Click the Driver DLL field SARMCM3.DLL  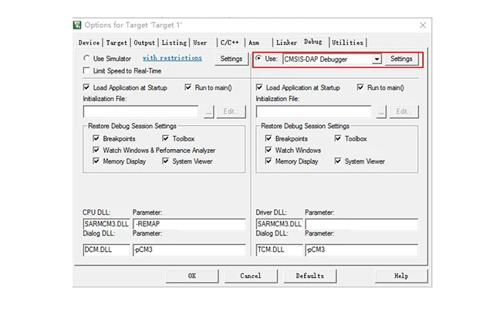pyautogui.click(x=279, y=224)
